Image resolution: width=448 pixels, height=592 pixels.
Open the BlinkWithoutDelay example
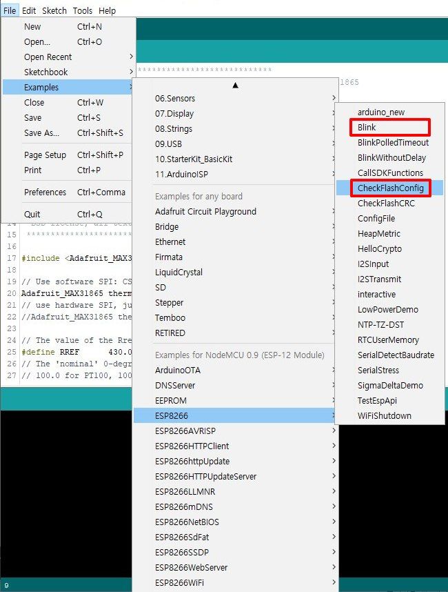click(389, 158)
